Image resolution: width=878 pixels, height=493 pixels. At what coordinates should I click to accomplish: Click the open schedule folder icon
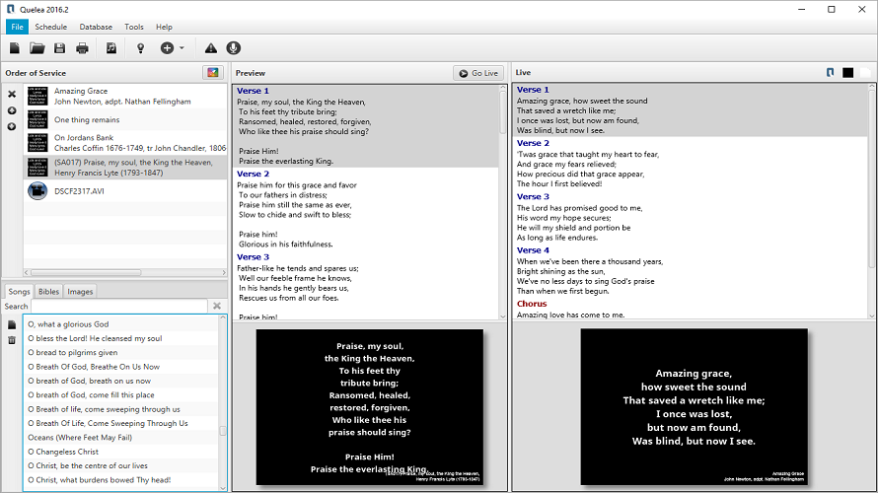(x=37, y=48)
